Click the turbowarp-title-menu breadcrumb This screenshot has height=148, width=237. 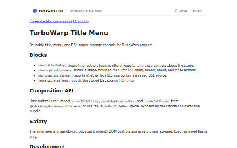(85, 11)
